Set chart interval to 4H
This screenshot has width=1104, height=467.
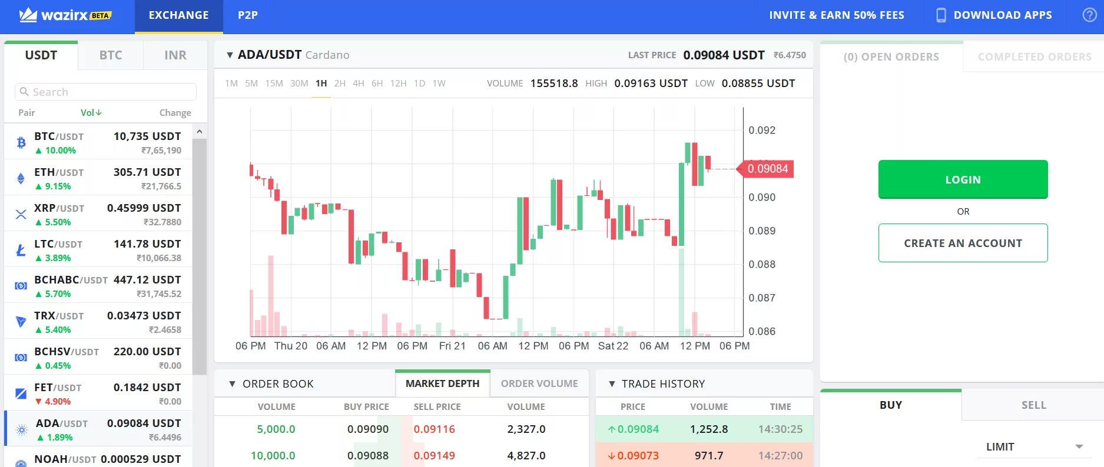(x=359, y=84)
